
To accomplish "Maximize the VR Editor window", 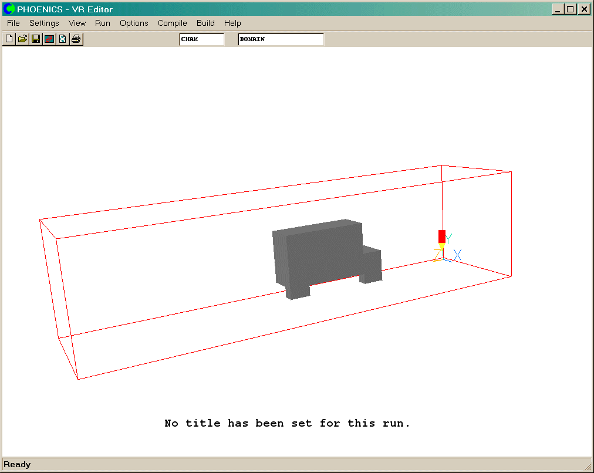I will 571,9.
